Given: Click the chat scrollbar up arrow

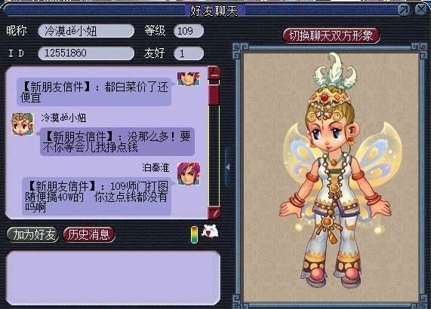Looking at the screenshot, I should coord(214,73).
